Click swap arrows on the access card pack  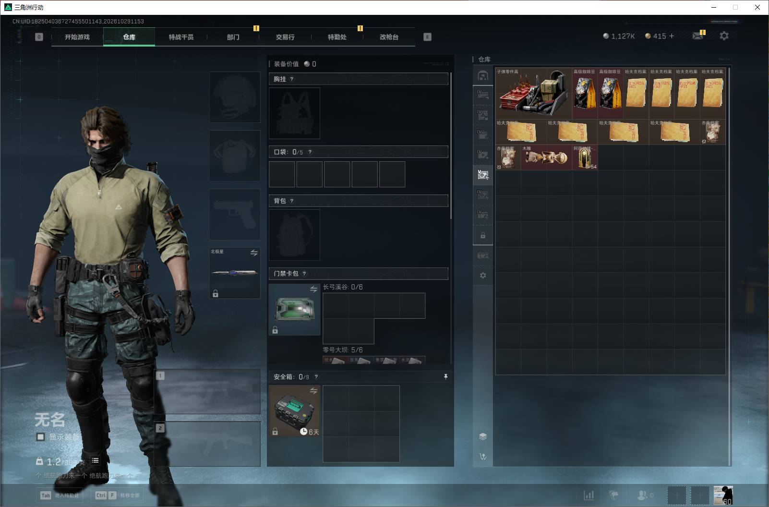point(313,289)
